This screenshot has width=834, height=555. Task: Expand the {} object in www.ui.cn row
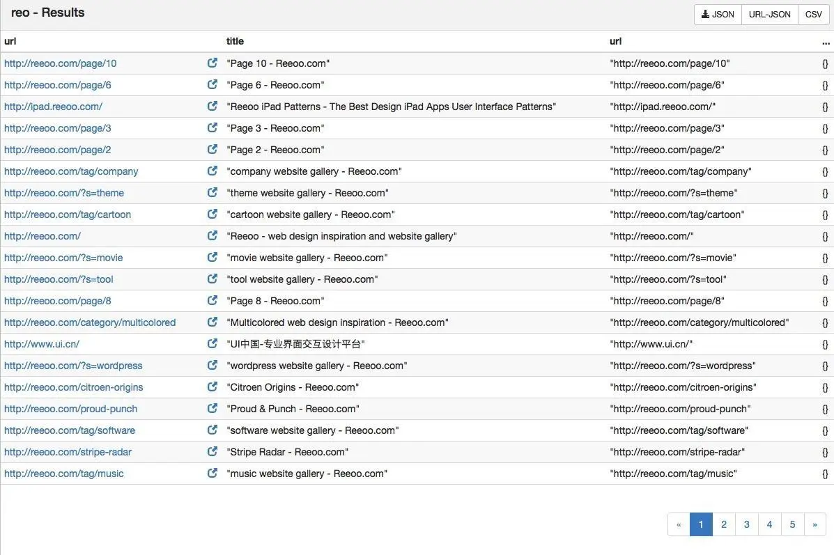[825, 345]
